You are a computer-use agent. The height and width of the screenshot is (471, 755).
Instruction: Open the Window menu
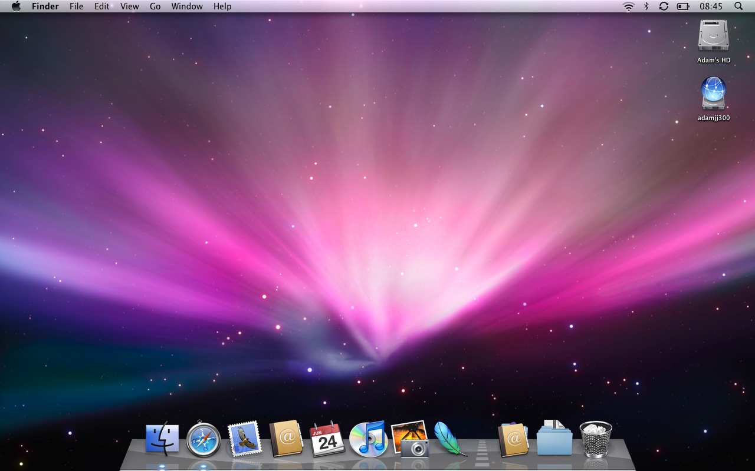(187, 6)
